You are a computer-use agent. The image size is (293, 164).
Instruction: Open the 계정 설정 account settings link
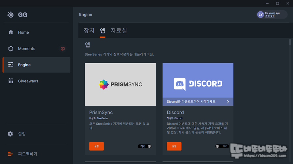pos(270,16)
